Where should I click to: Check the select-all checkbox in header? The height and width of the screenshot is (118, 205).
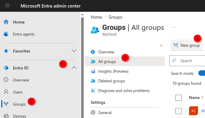pyautogui.click(x=178, y=98)
